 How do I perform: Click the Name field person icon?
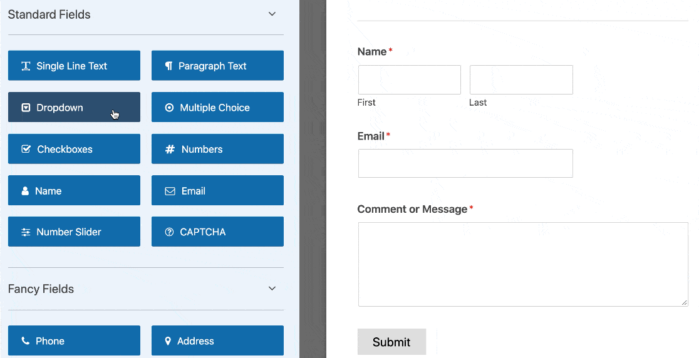[25, 192]
